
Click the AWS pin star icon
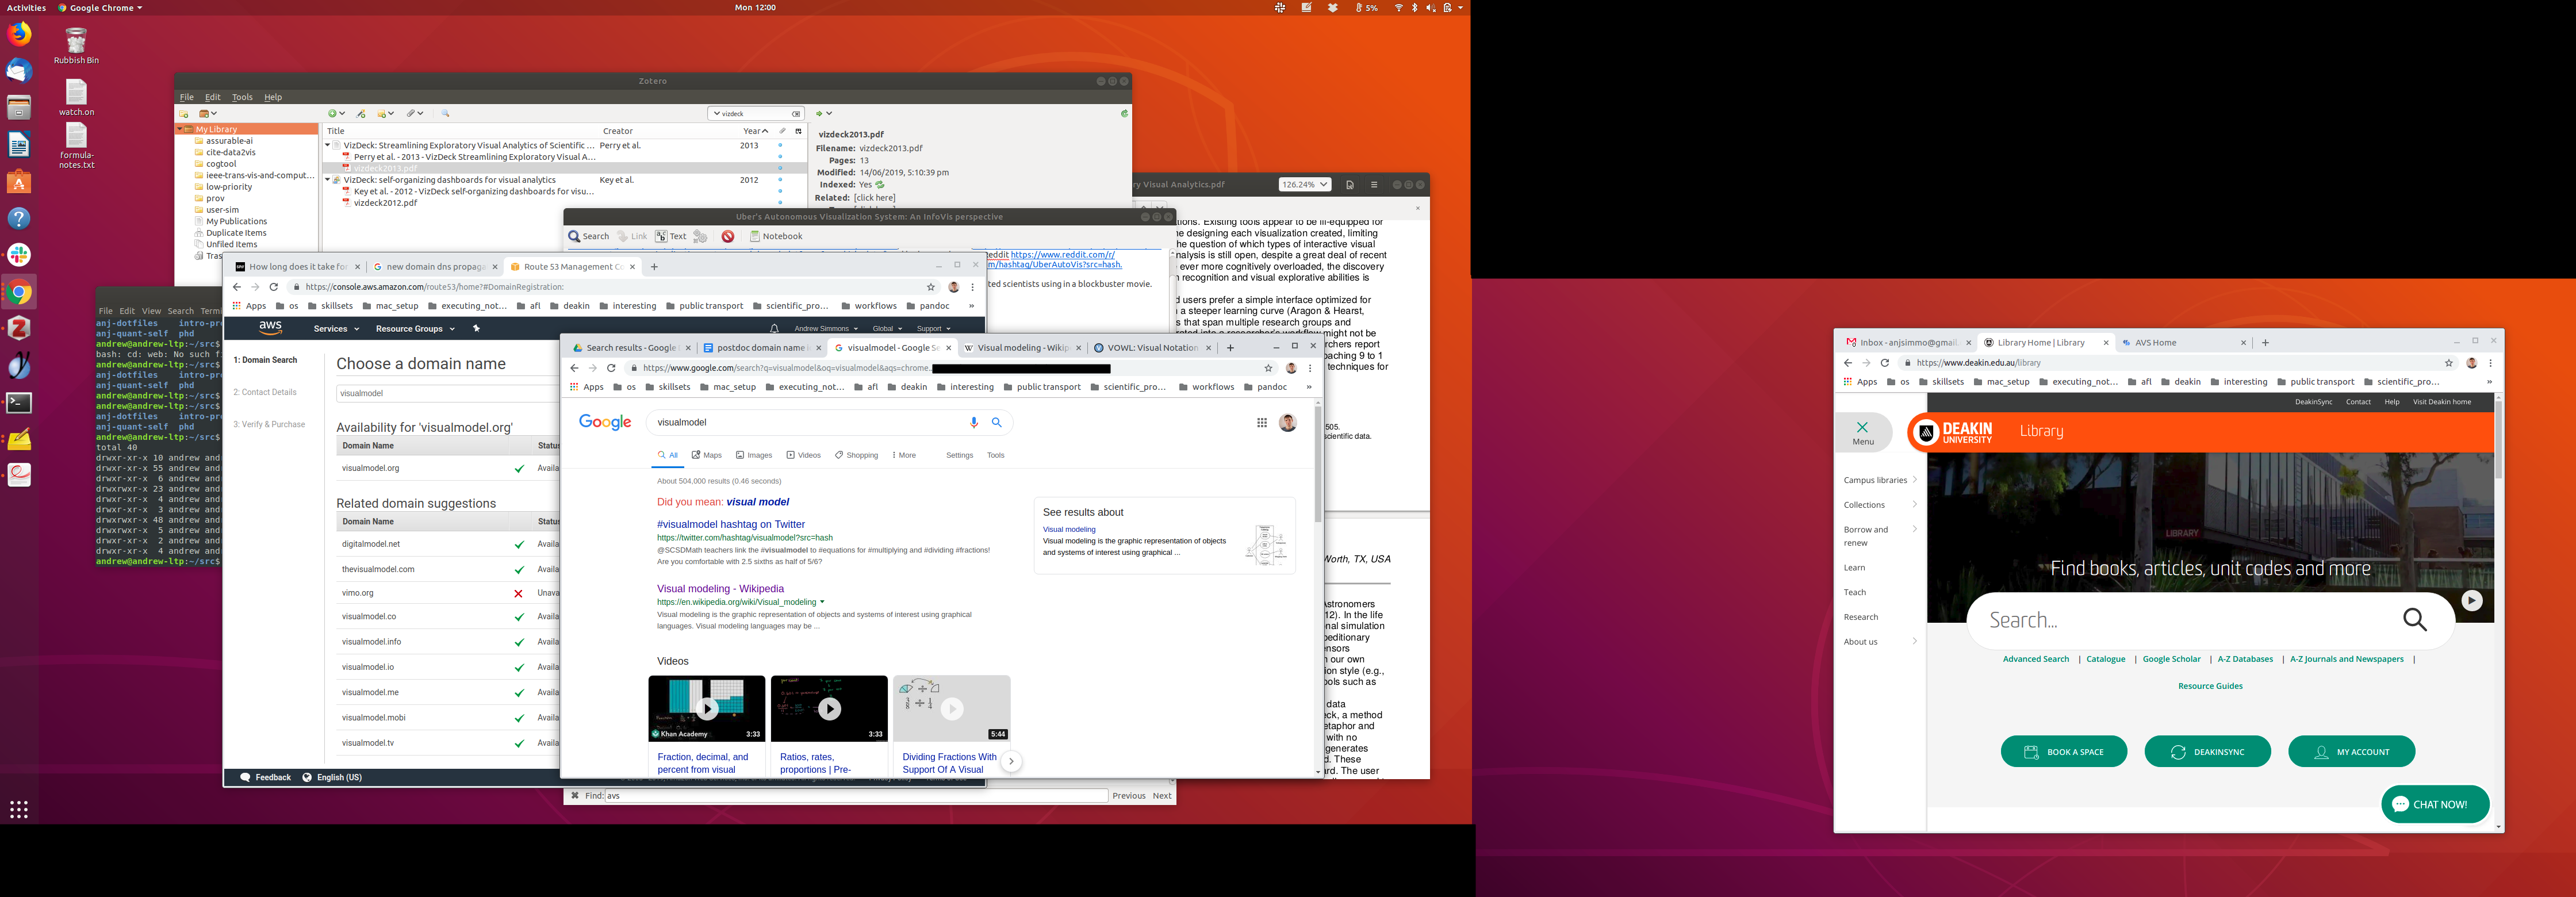476,328
